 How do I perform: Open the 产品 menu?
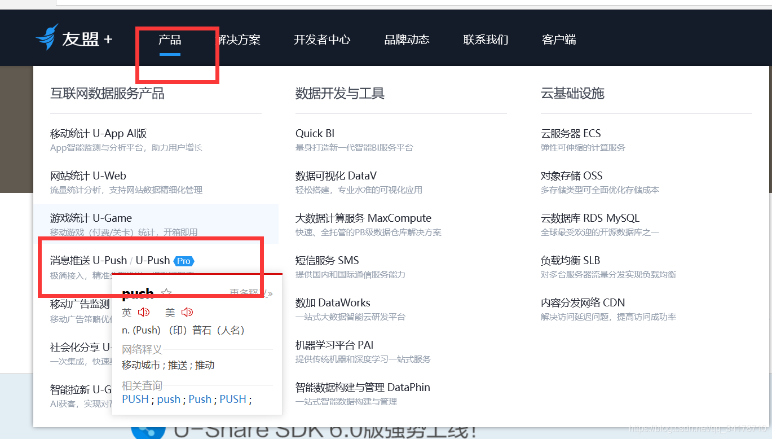point(170,39)
